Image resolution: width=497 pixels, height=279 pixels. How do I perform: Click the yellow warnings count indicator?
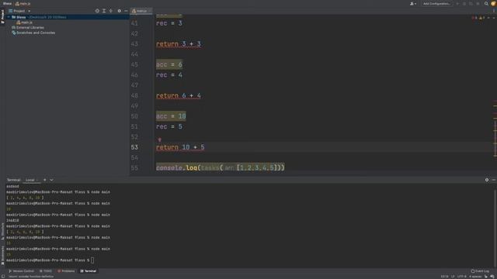[x=481, y=18]
